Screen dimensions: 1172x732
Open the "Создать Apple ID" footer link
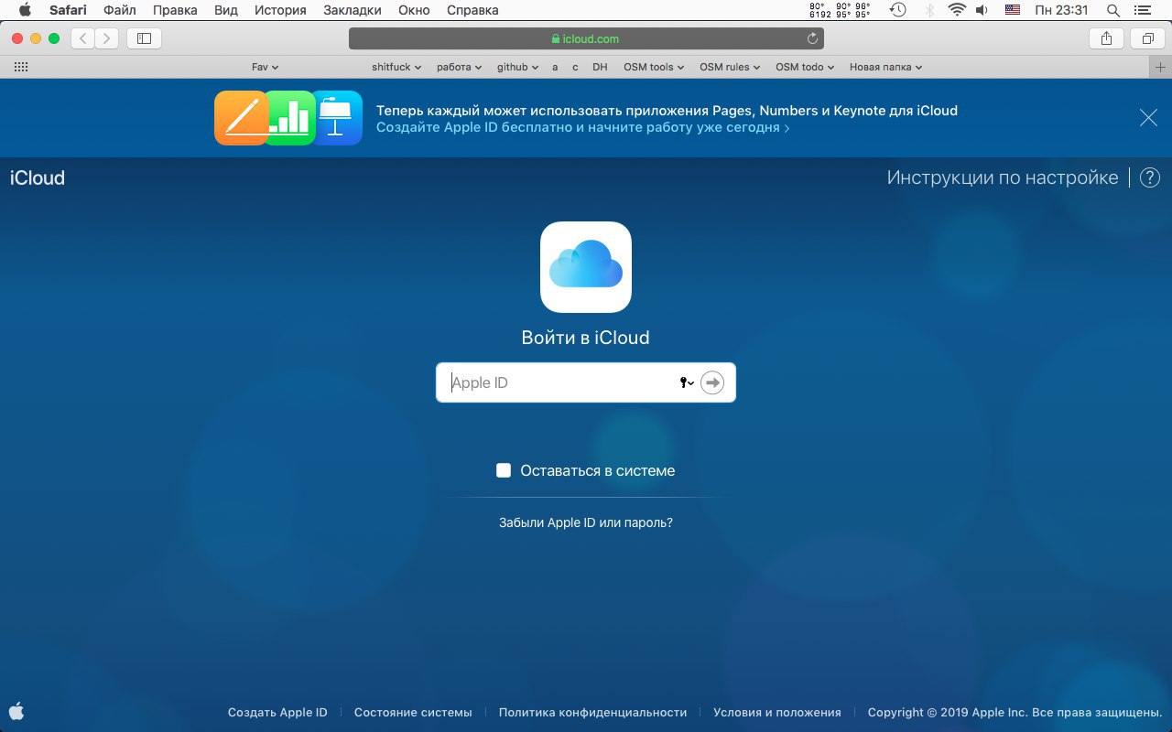tap(277, 712)
